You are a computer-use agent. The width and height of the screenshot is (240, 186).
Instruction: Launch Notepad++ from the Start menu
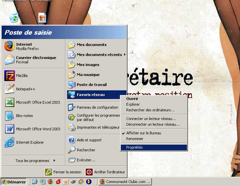click(x=25, y=89)
